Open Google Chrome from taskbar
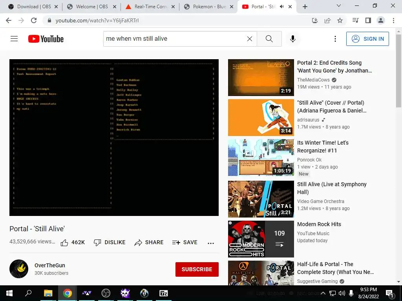Screen dimensions: 402x301 (67, 293)
